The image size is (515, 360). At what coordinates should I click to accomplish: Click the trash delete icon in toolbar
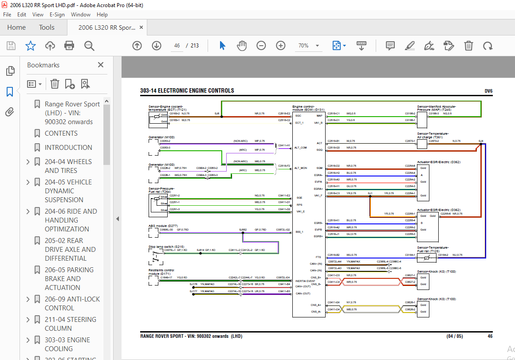point(468,46)
